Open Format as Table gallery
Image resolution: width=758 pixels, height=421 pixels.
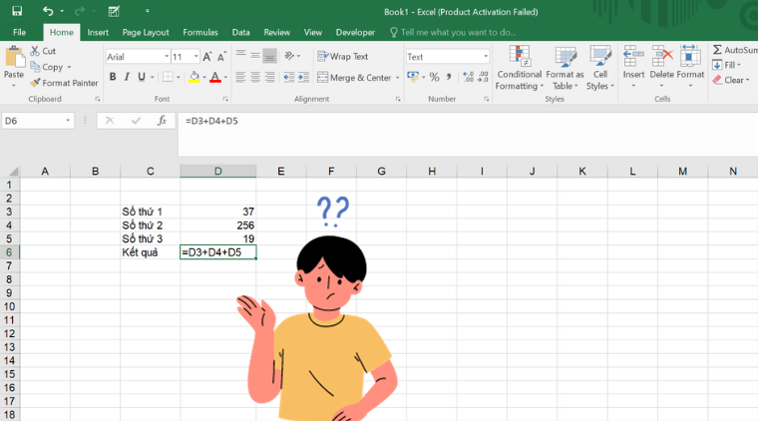tap(565, 68)
